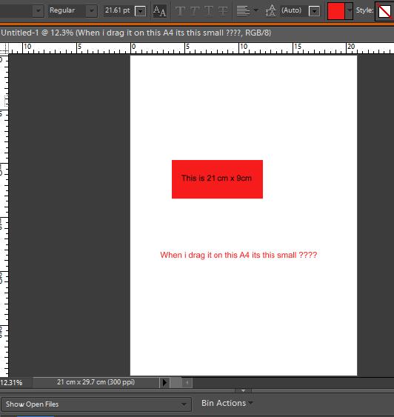Open the leading (Auto) dropdown arrow
The height and width of the screenshot is (417, 394).
[315, 11]
